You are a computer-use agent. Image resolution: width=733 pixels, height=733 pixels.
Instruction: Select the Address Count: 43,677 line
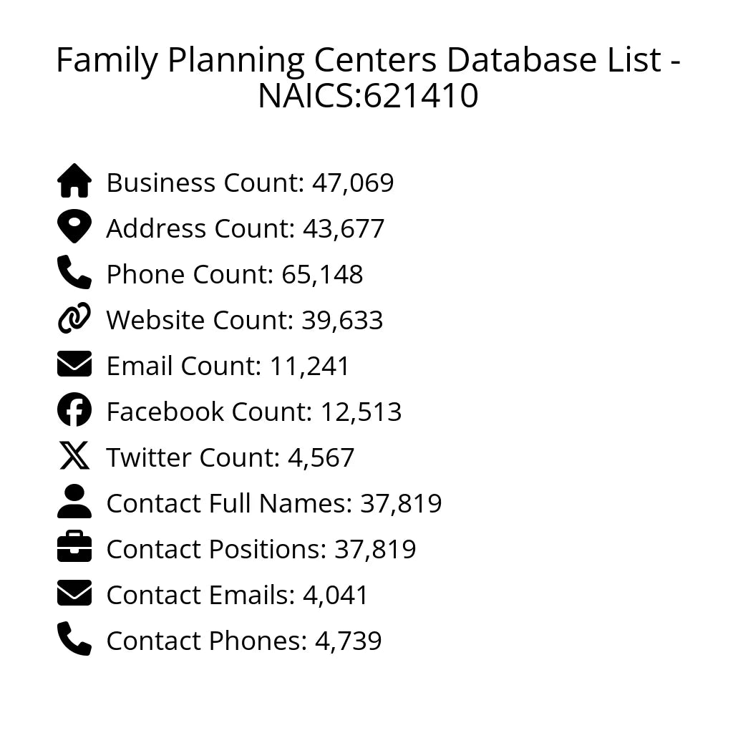(x=245, y=228)
